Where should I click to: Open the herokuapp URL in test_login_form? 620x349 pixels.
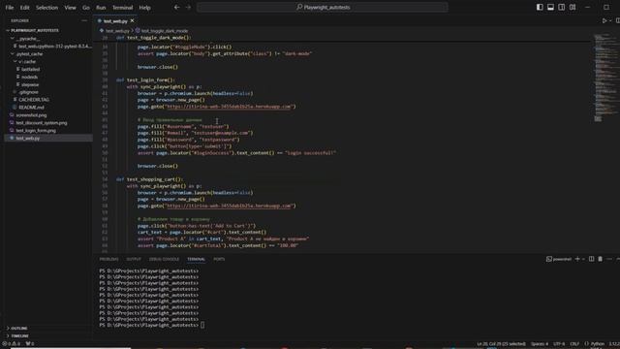[230, 107]
